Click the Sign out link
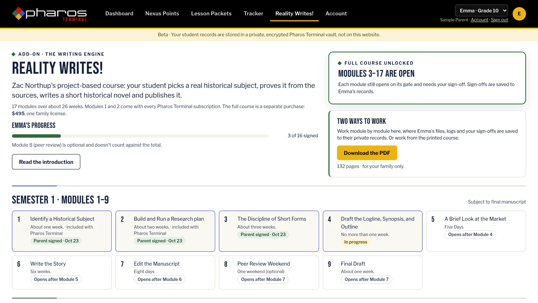Image resolution: width=538 pixels, height=303 pixels. coord(499,20)
